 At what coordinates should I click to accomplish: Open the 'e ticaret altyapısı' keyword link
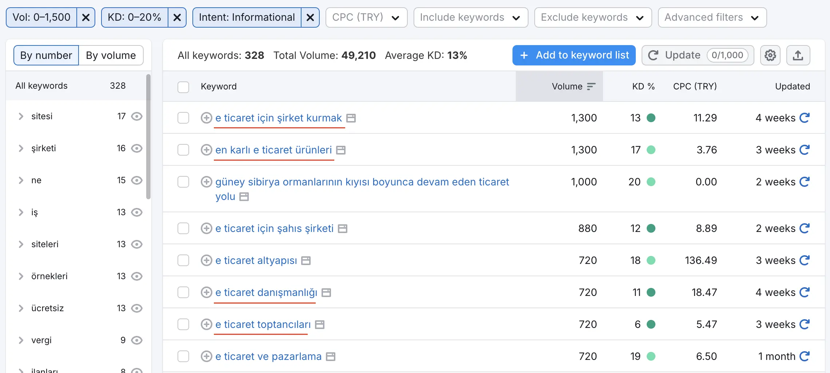[256, 260]
